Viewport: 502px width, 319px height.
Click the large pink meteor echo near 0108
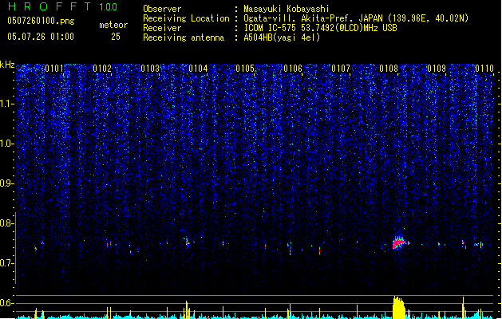click(x=399, y=243)
